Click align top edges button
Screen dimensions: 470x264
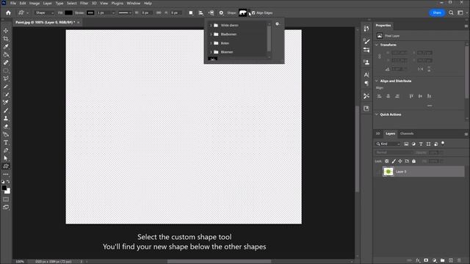point(411,96)
